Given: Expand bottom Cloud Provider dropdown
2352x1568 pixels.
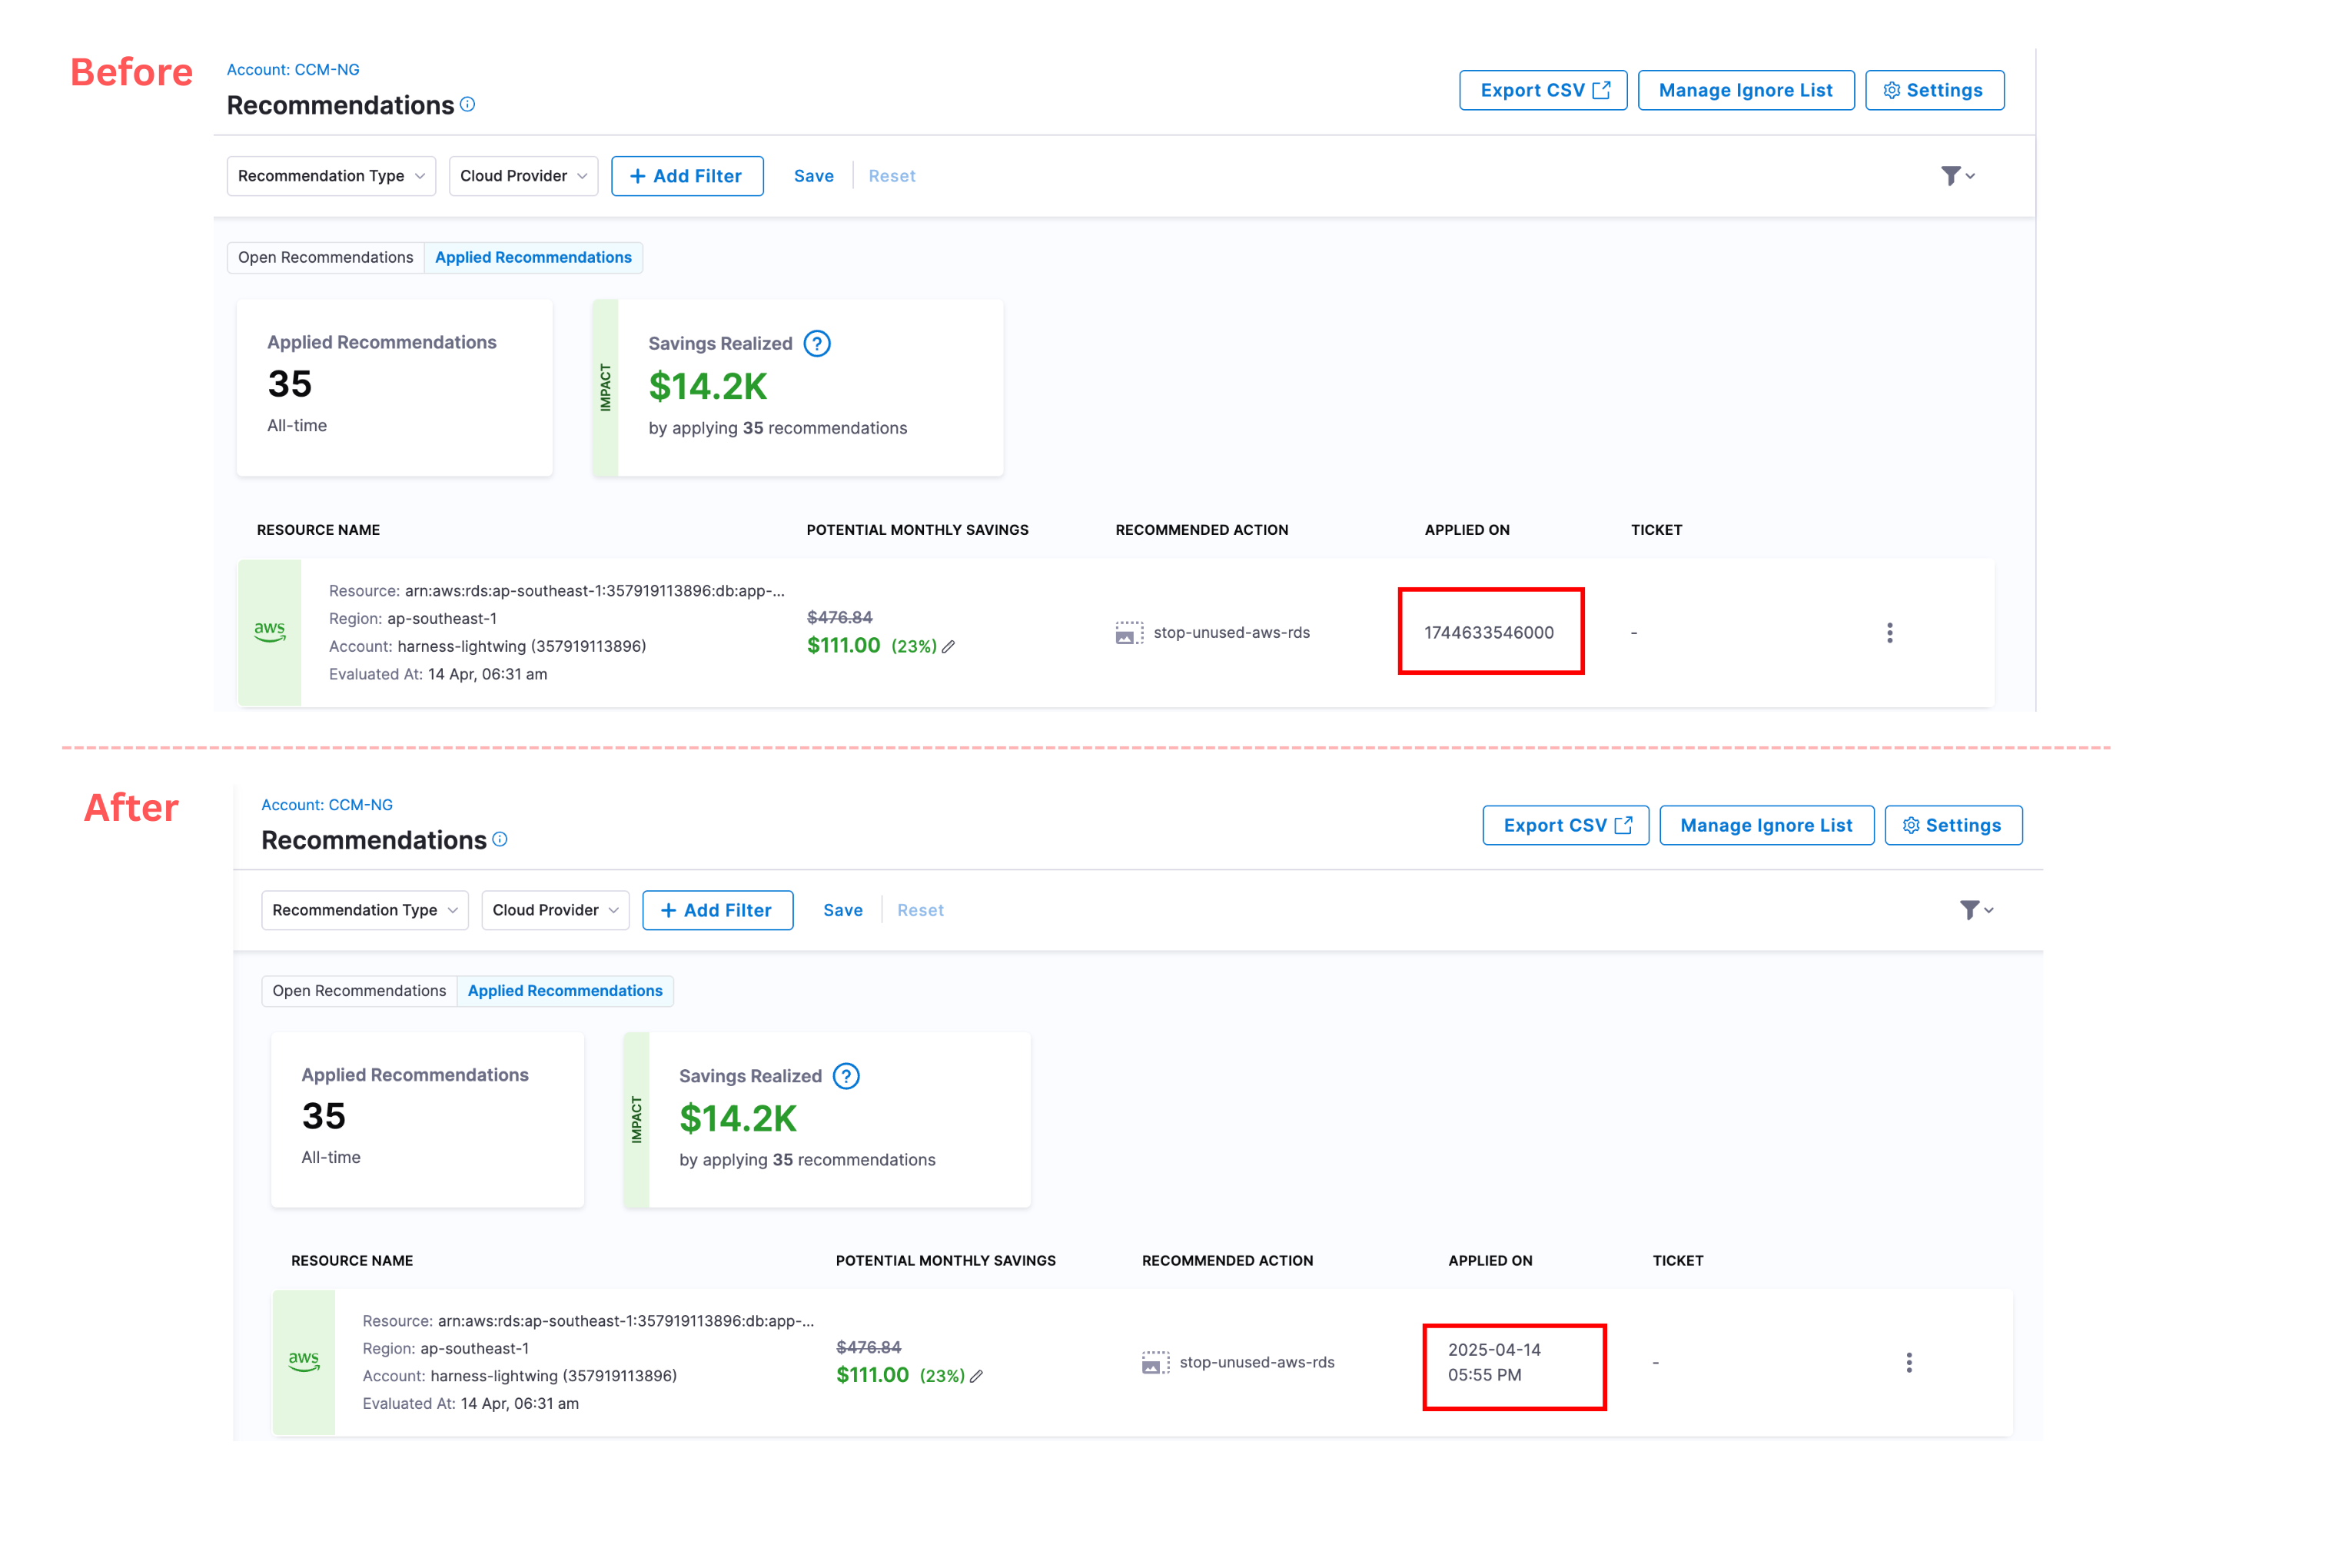Looking at the screenshot, I should (x=555, y=910).
